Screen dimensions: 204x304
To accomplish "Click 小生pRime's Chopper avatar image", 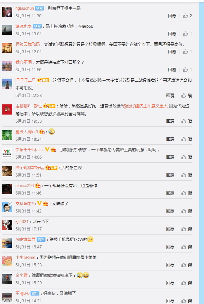I will [7, 261].
